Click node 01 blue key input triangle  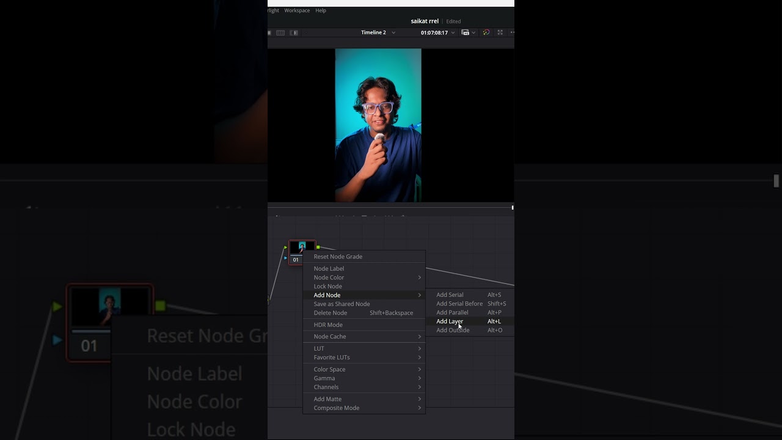285,258
